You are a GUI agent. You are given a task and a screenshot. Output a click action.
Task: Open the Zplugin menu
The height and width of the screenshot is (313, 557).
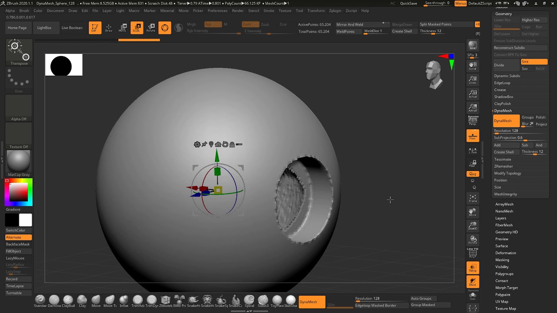coord(335,10)
